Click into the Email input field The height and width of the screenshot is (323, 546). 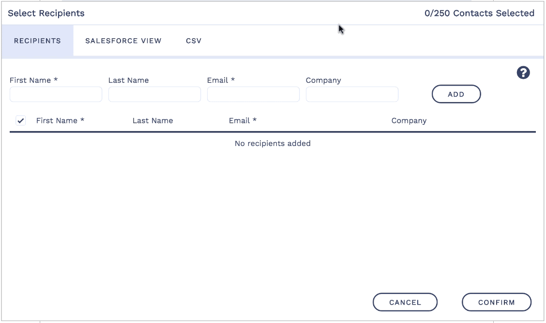click(253, 94)
